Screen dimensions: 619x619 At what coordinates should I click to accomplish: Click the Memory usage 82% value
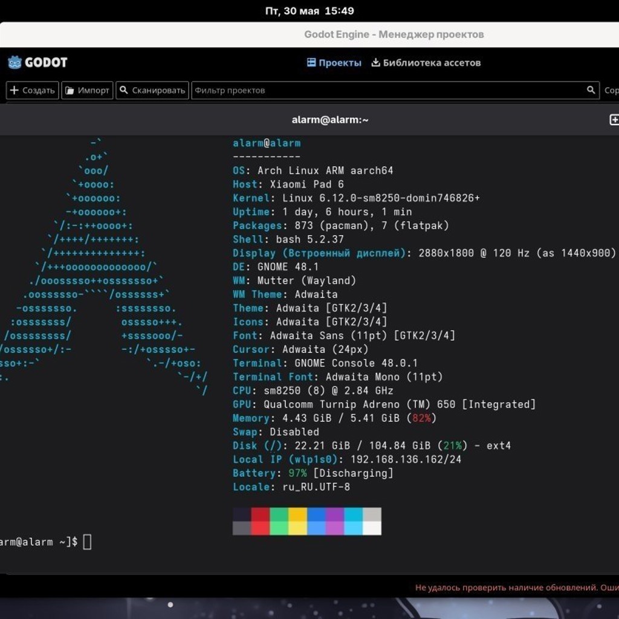421,418
